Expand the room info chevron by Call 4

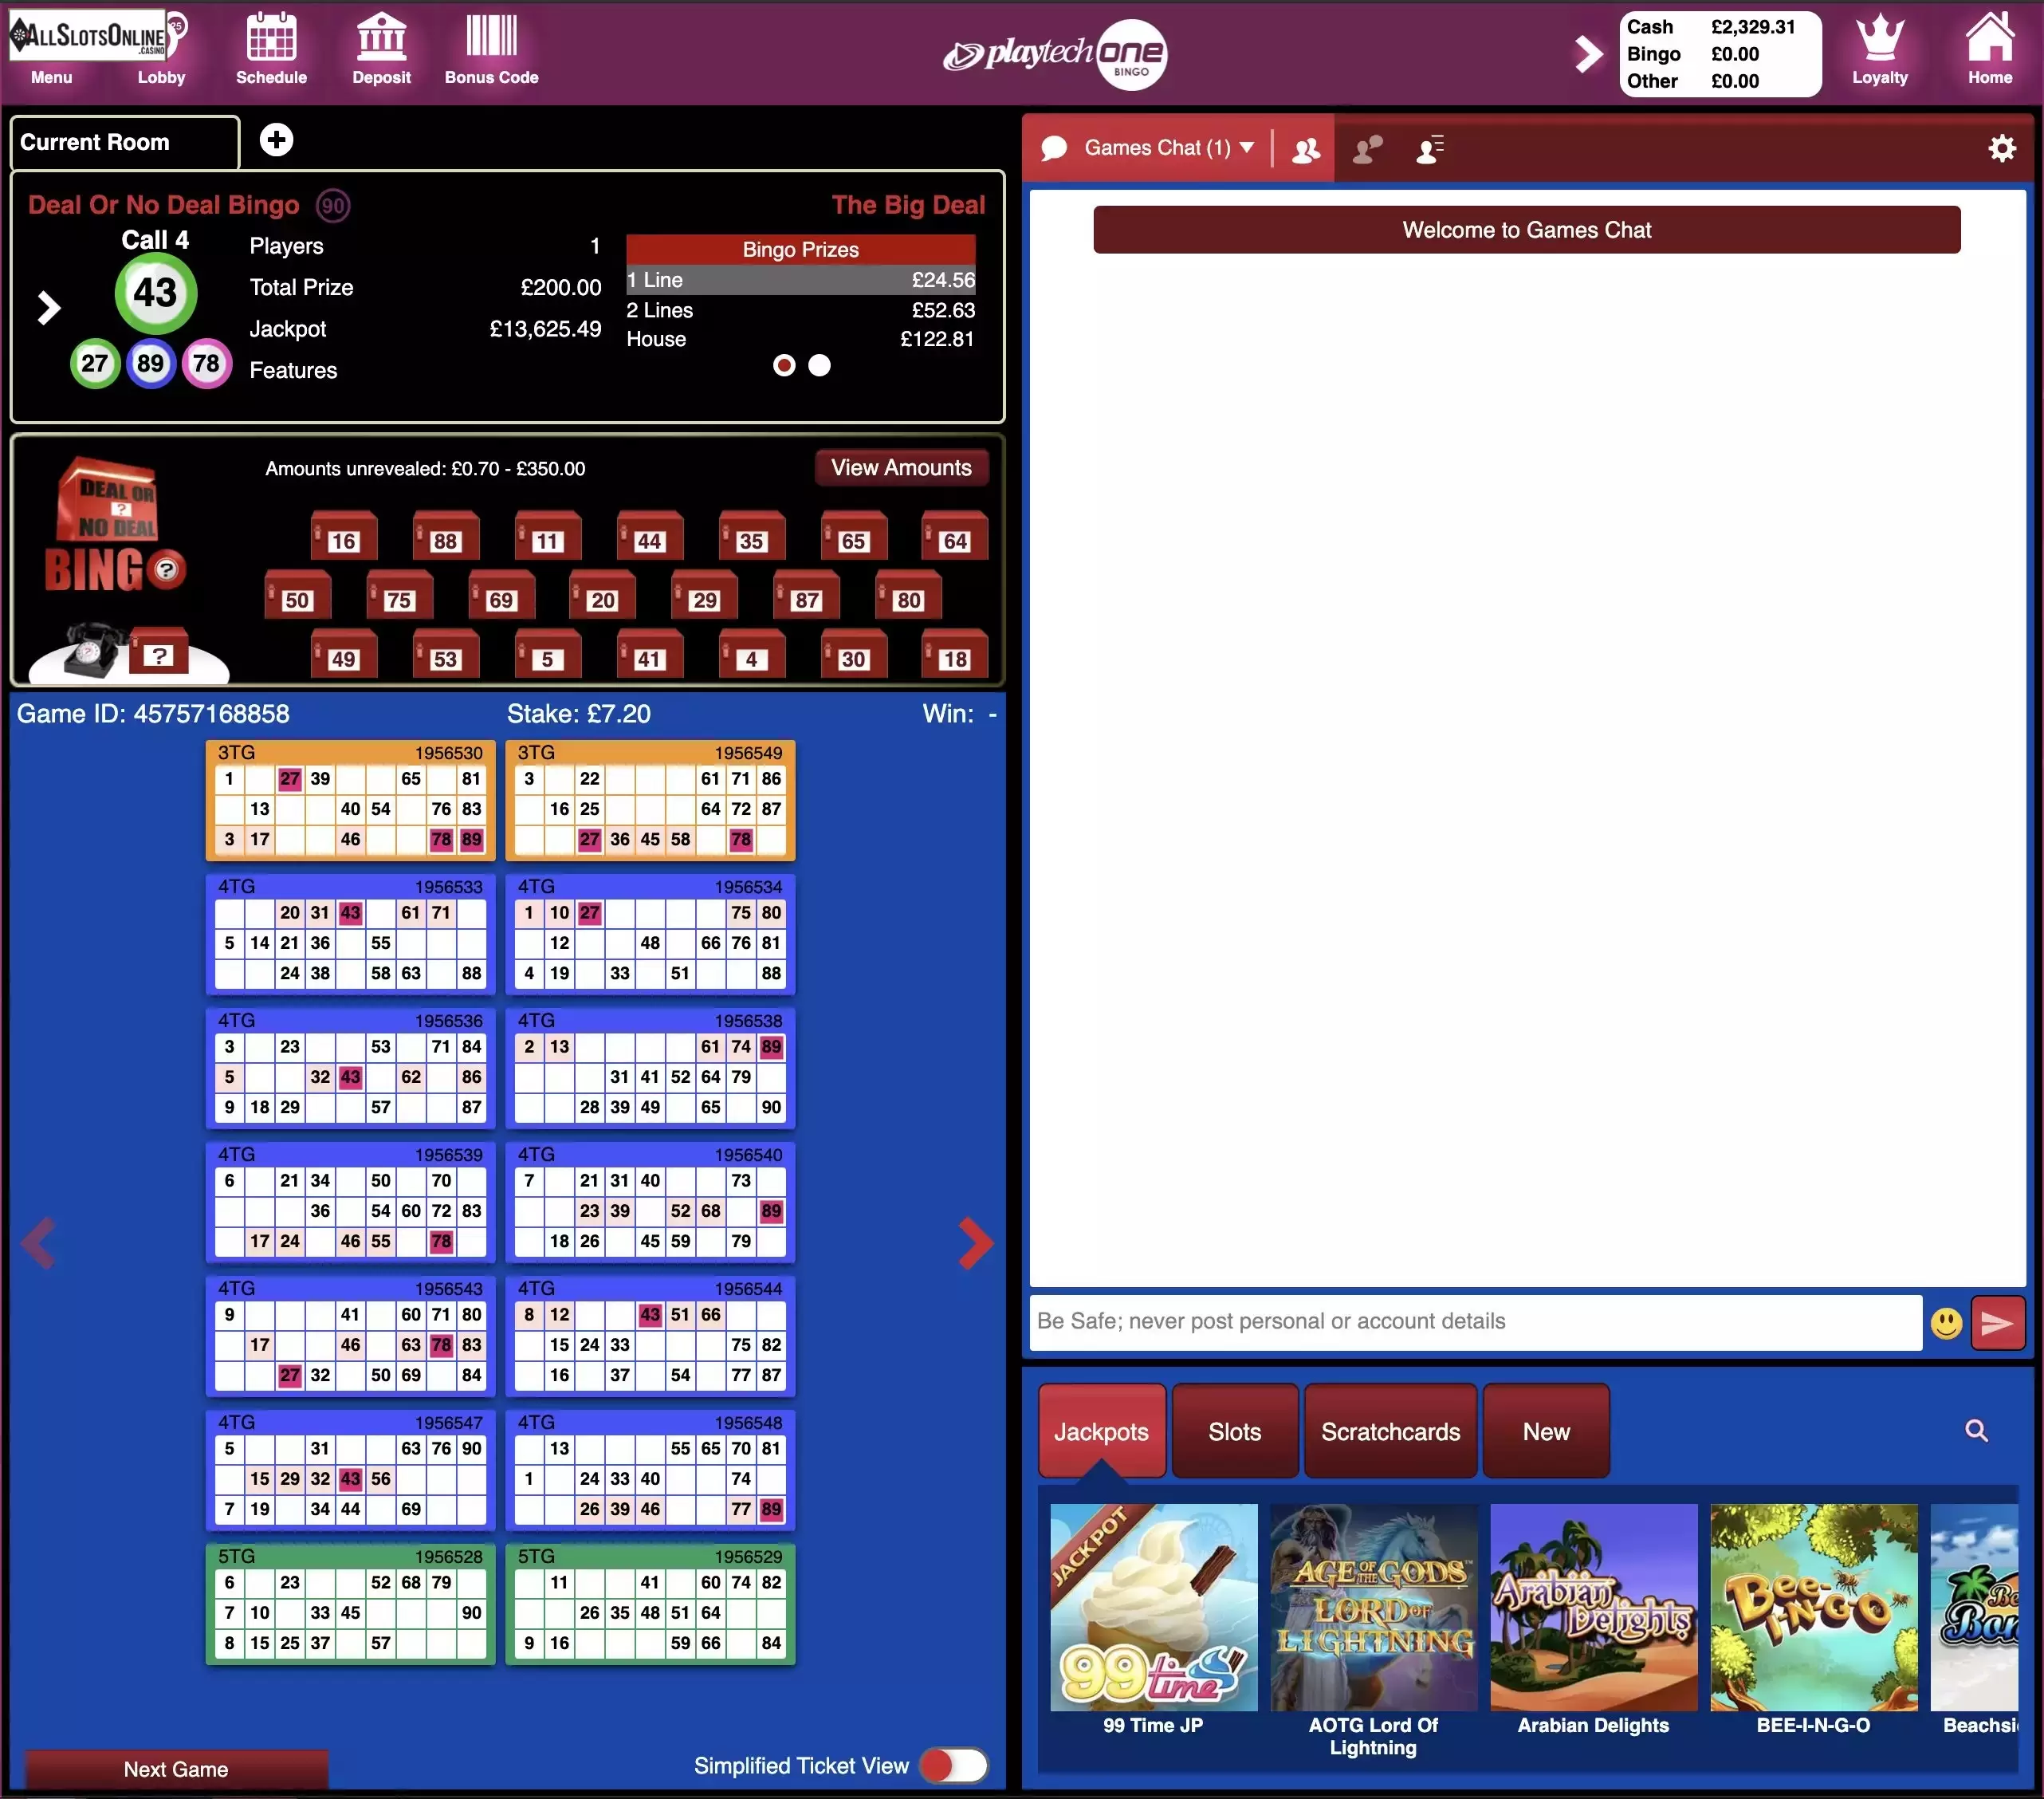48,307
